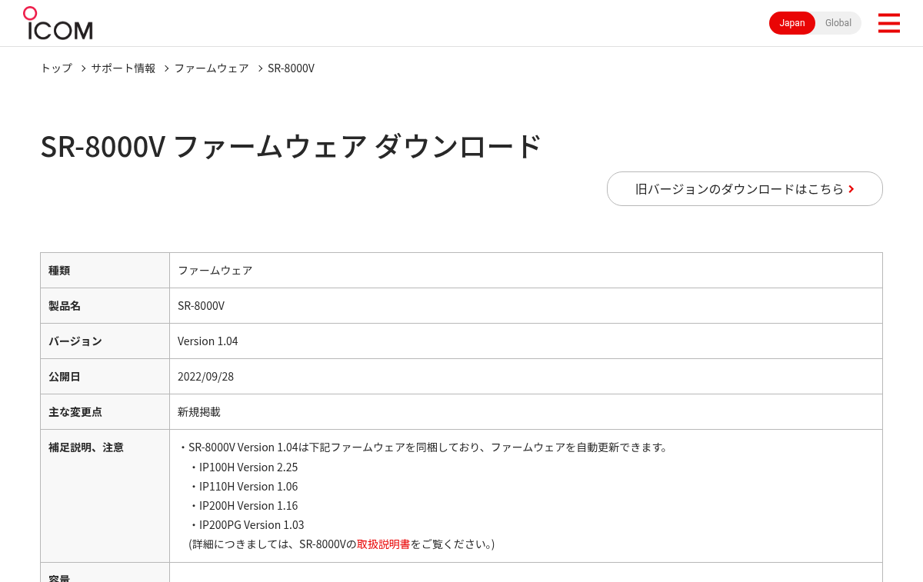Click the 補足説明、注意 row header
923x582 pixels.
pos(105,496)
